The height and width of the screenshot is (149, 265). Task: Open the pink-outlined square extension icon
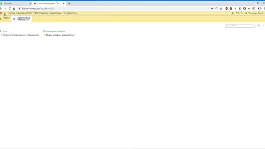click(253, 8)
